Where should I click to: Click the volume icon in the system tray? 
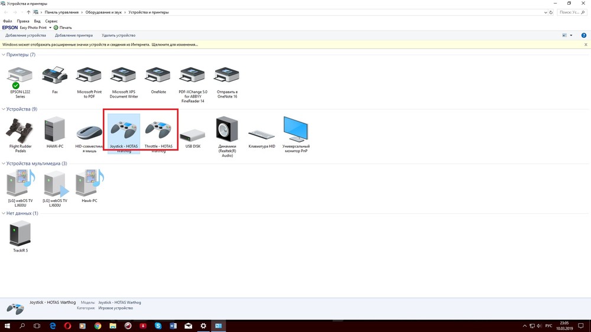[539, 326]
